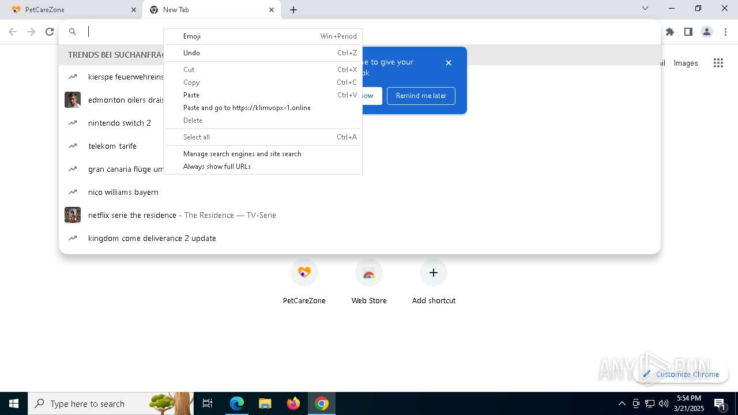Switch to the New Tab tab
Screen dimensions: 738x415
(x=212, y=10)
